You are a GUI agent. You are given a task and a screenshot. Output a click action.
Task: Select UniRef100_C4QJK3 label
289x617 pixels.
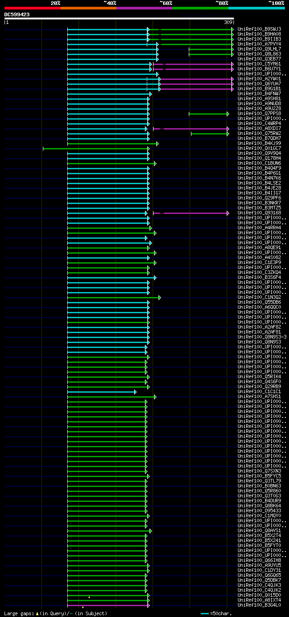point(259,585)
